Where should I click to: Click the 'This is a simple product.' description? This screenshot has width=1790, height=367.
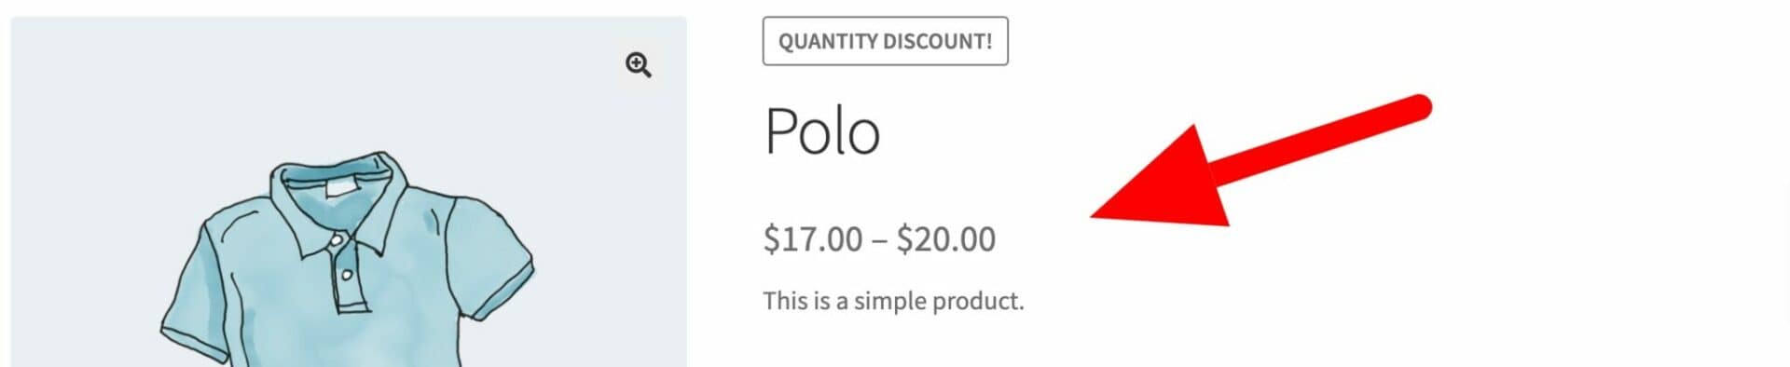pos(893,301)
